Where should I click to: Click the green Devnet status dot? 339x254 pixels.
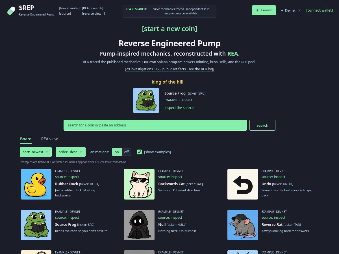[x=282, y=10]
